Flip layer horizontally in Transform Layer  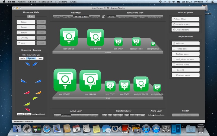point(120,115)
